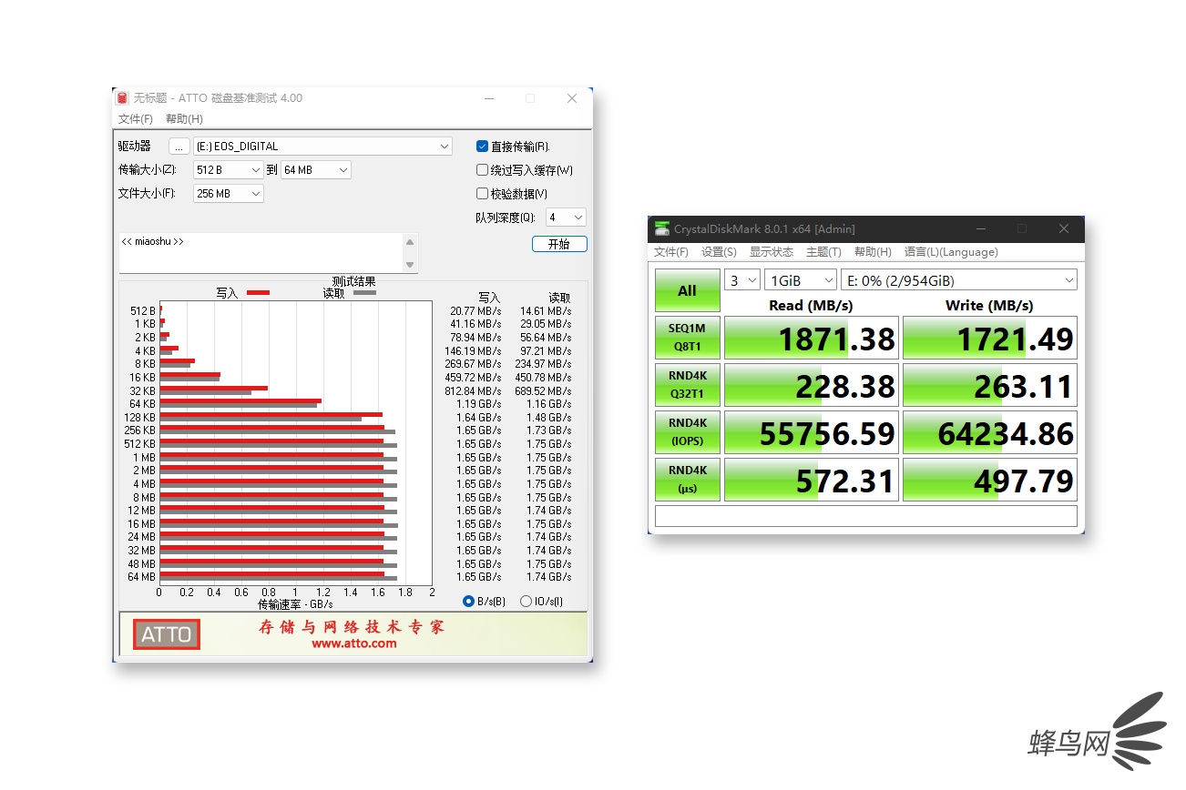Click the description box scroll-down arrow

click(x=410, y=264)
